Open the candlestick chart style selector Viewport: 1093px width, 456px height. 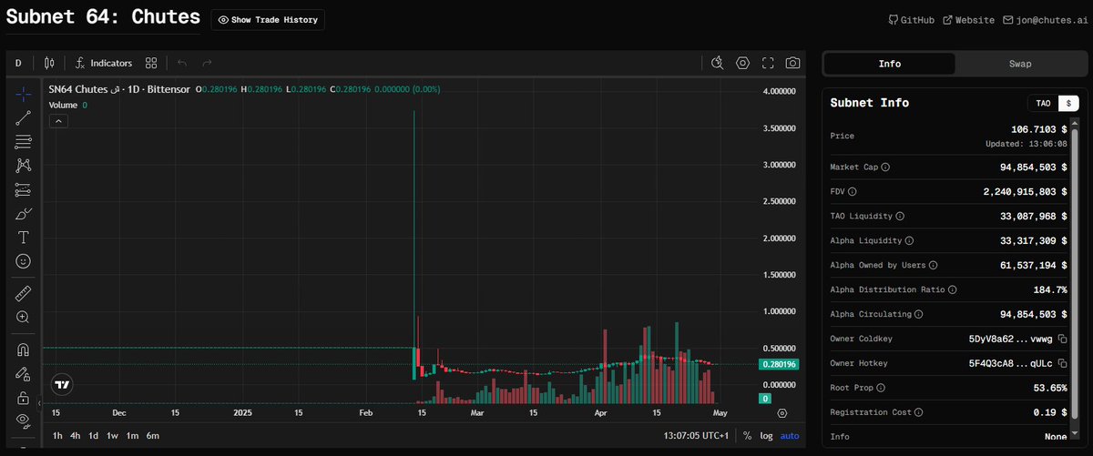tap(49, 63)
